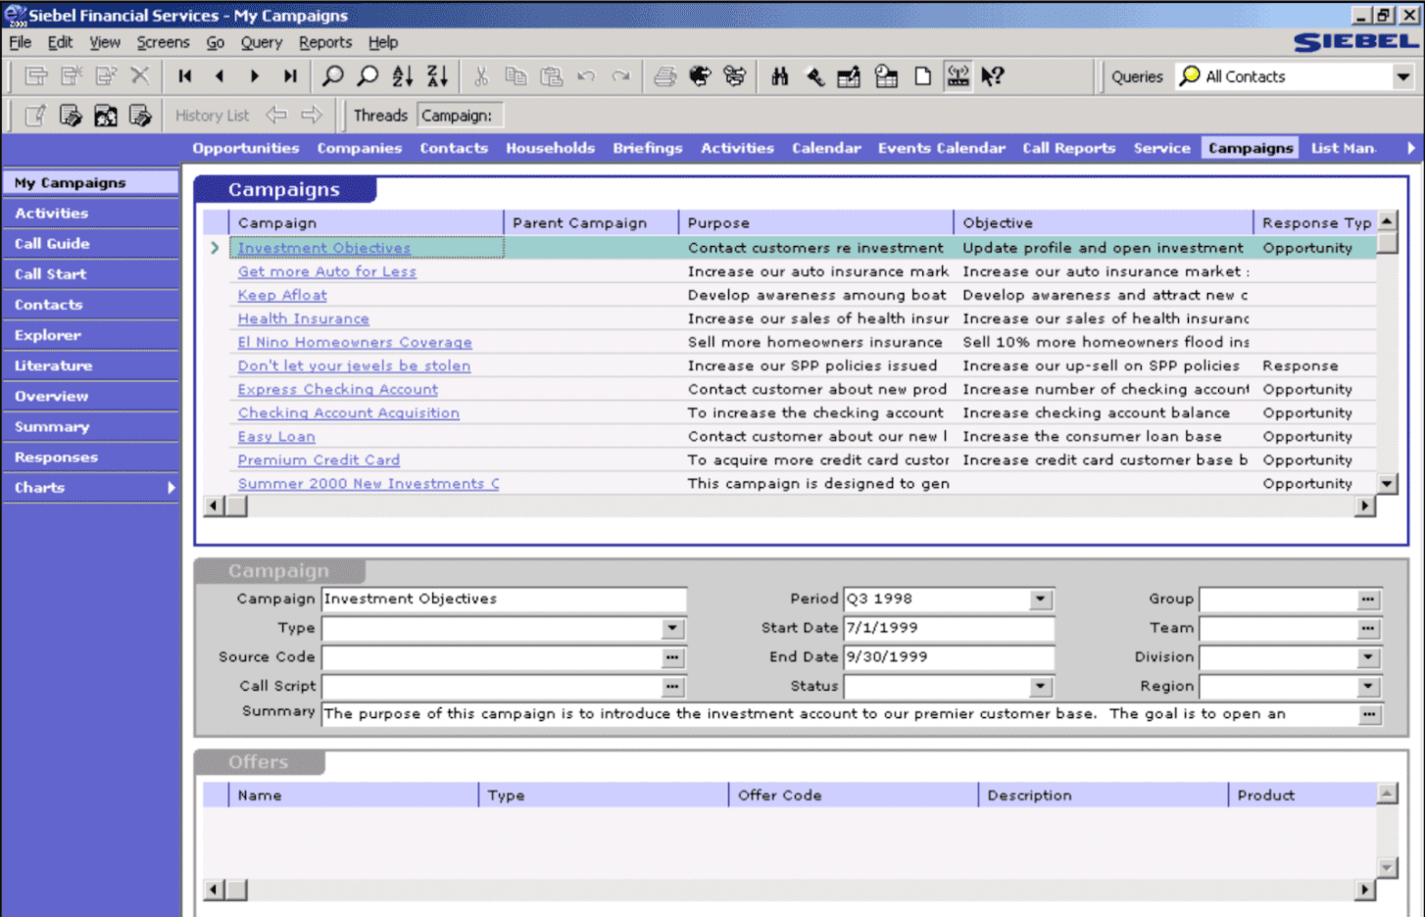Open the Type dropdown in Campaign form
The height and width of the screenshot is (917, 1425).
point(672,628)
